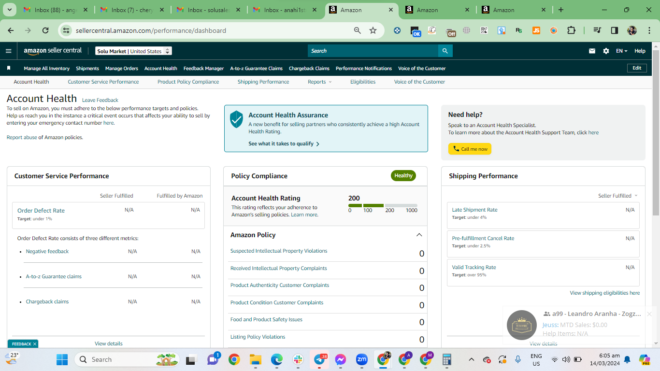Open Calculator from the taskbar
Screen dimensions: 660x371
447,359
